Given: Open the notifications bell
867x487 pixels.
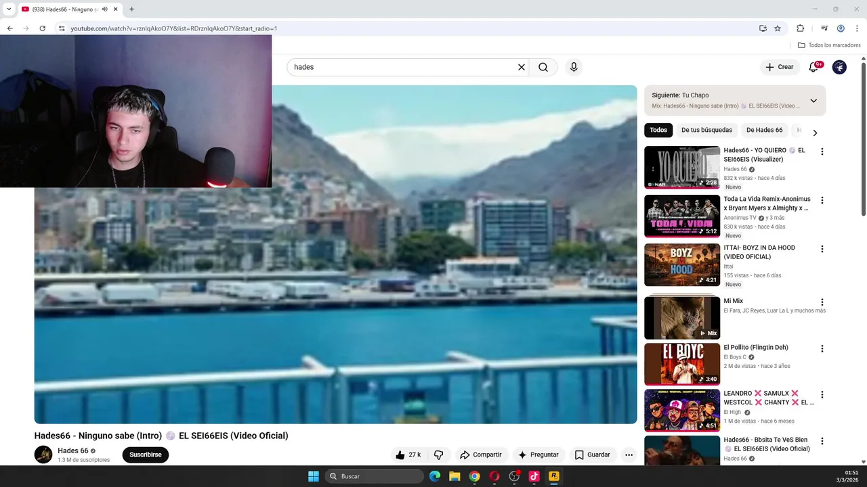Looking at the screenshot, I should point(814,67).
